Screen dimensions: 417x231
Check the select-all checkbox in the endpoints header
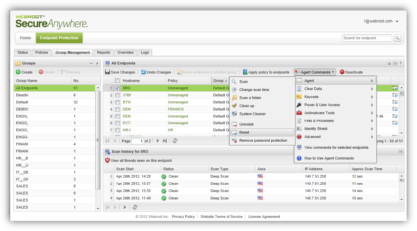tap(117, 81)
